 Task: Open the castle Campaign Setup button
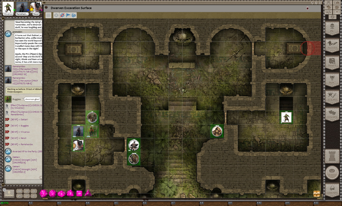(x=332, y=156)
